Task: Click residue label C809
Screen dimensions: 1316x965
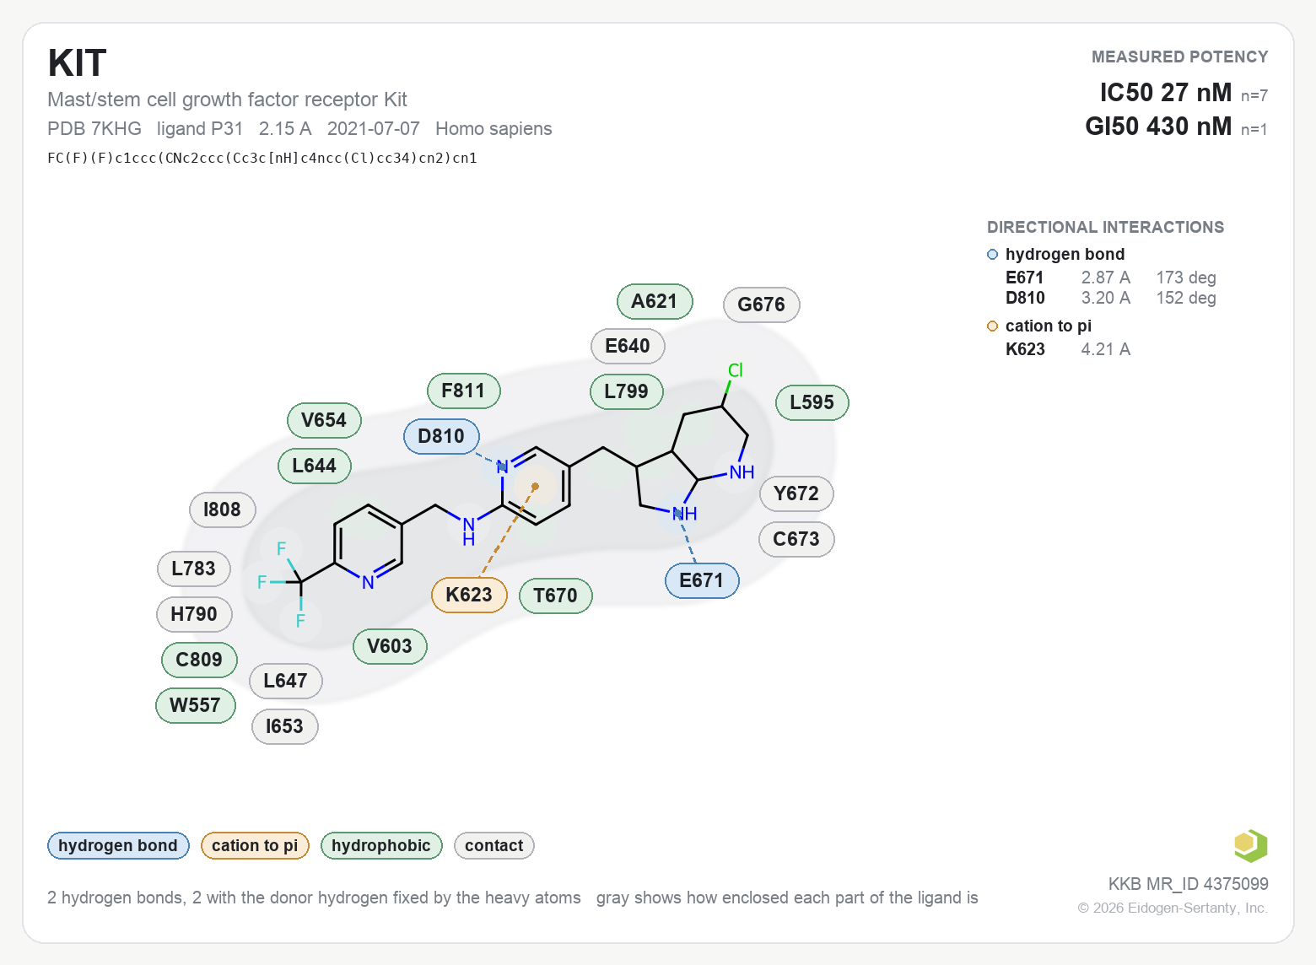Action: tap(199, 660)
